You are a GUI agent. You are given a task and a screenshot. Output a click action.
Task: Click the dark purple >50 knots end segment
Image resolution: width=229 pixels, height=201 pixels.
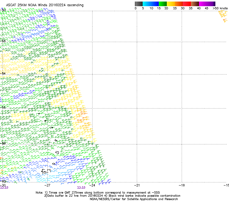click(x=214, y=4)
